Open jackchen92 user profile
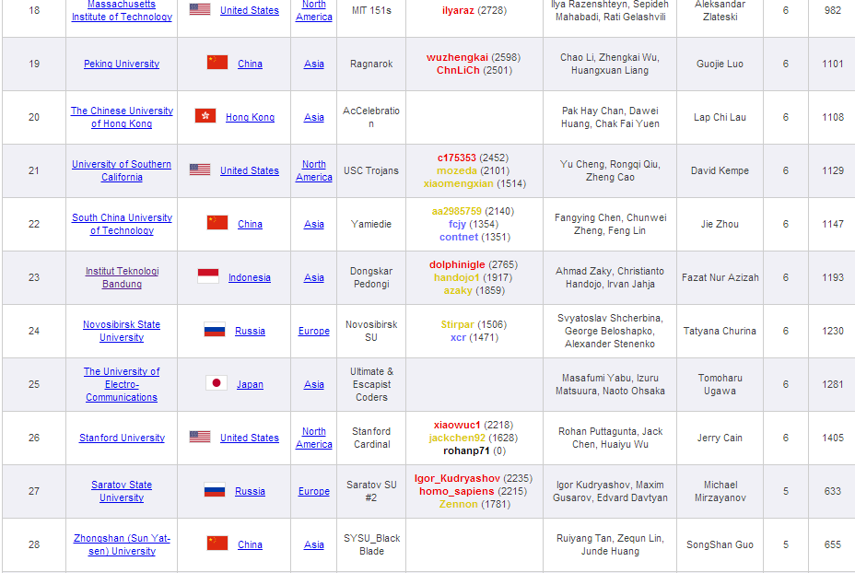Image resolution: width=855 pixels, height=573 pixels. click(457, 438)
